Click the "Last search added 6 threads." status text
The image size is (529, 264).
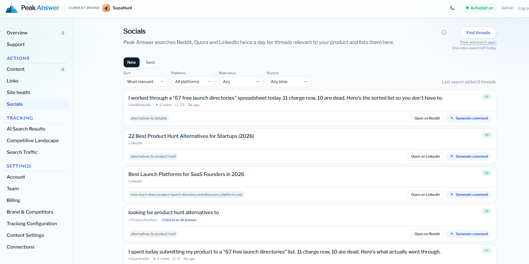pyautogui.click(x=469, y=82)
